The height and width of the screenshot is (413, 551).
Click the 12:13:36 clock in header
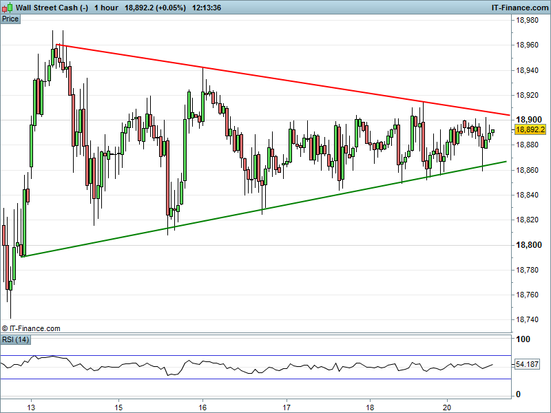tap(207, 8)
